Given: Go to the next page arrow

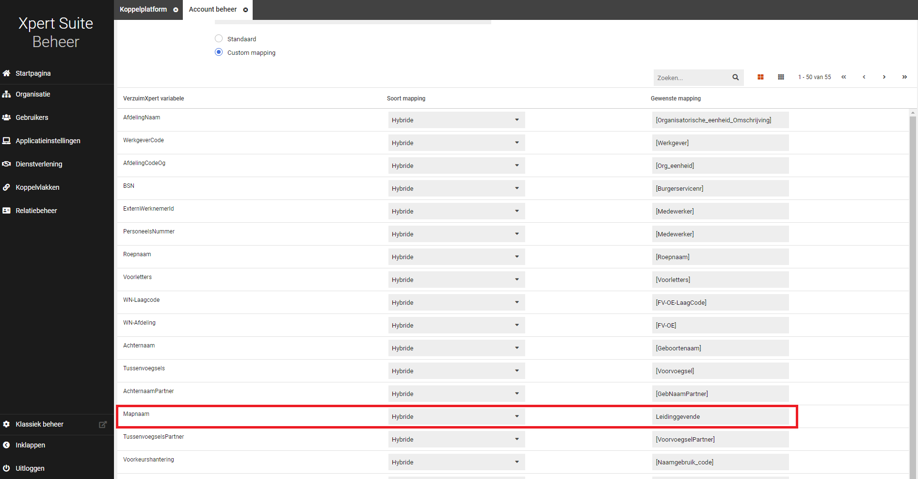Looking at the screenshot, I should pos(884,77).
